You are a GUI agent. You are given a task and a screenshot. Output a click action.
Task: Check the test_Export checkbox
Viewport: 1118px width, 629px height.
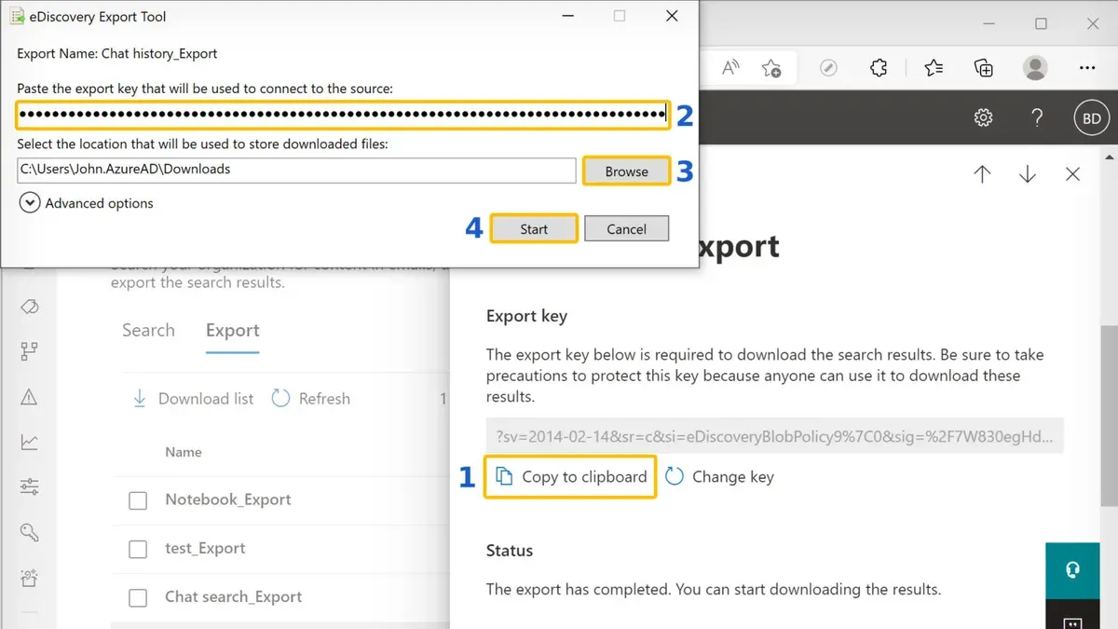point(138,549)
